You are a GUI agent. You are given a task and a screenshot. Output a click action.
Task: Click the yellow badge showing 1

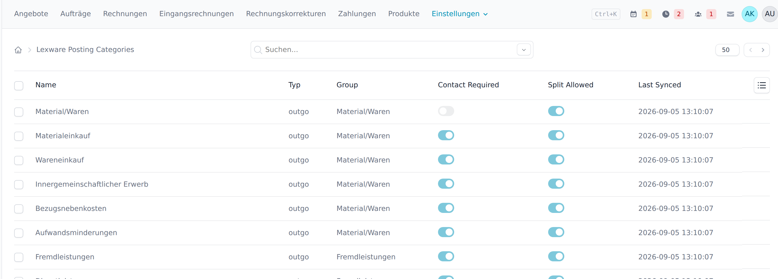[646, 14]
